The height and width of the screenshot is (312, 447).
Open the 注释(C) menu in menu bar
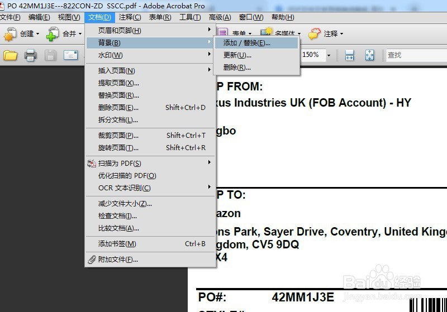[x=130, y=17]
